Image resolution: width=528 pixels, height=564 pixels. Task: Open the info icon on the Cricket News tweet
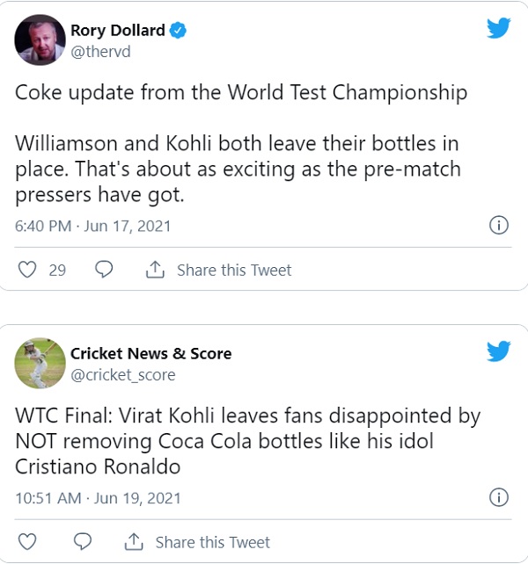pyautogui.click(x=498, y=498)
